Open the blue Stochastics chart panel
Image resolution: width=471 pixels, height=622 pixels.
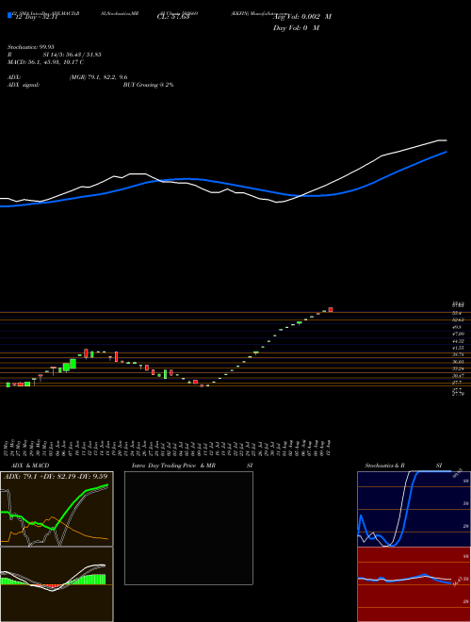414,509
